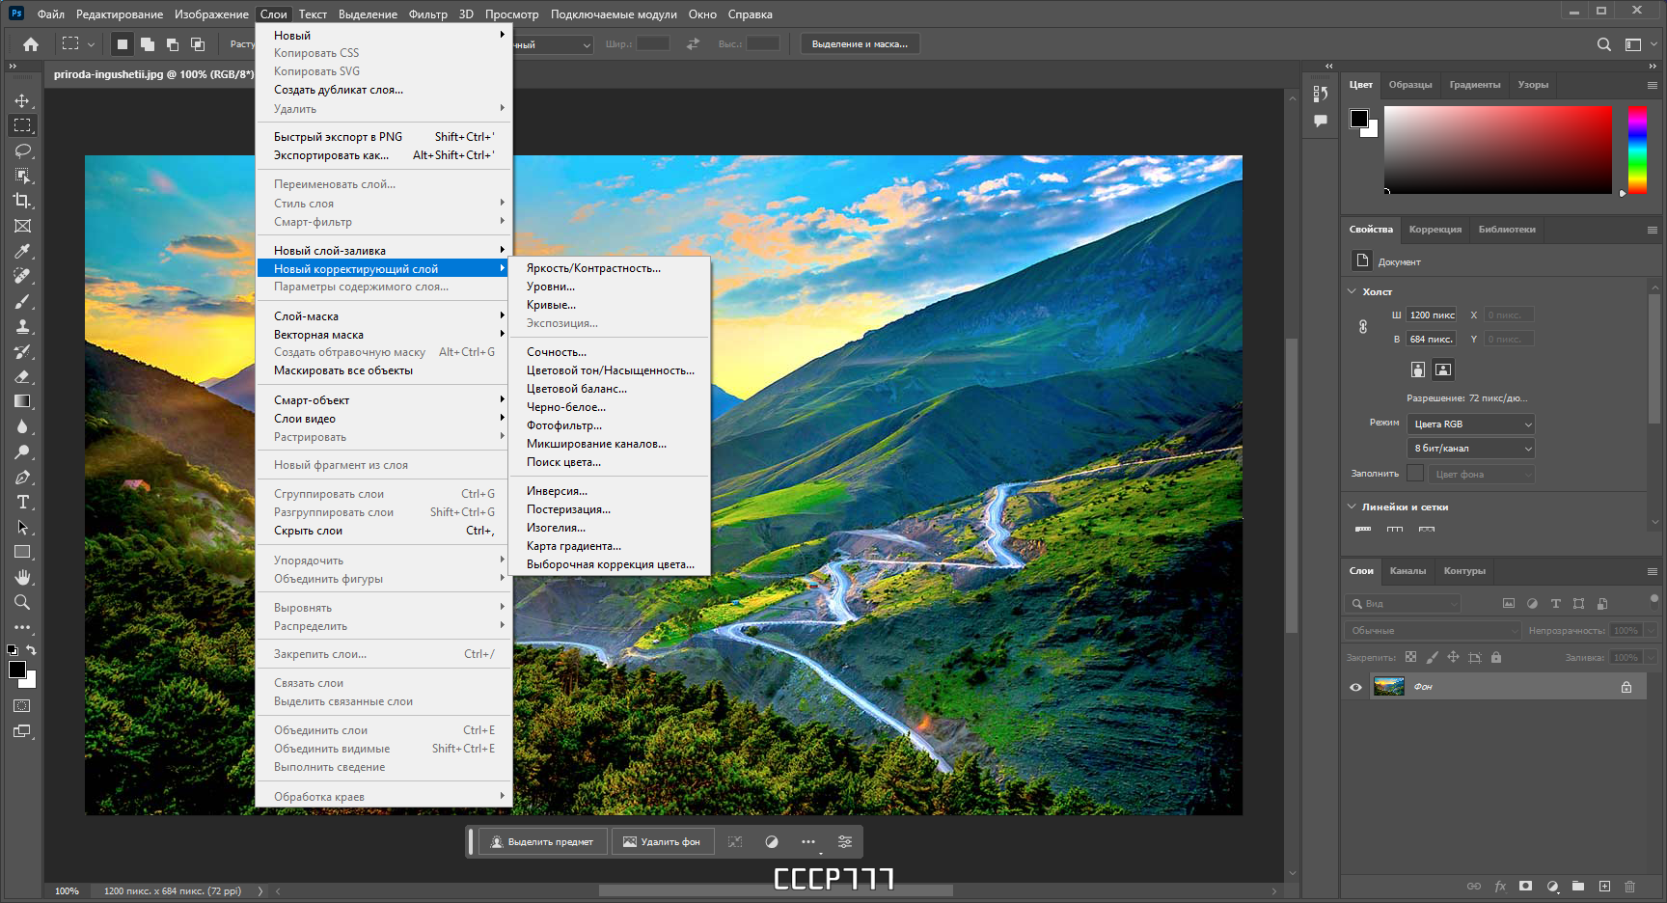This screenshot has width=1667, height=903.
Task: Select the Crop tool
Action: pos(22,201)
